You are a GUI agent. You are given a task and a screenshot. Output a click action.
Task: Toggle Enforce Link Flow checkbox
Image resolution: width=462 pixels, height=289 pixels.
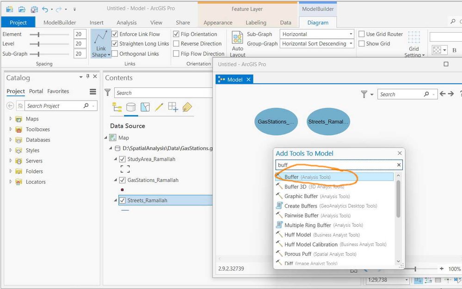(115, 34)
